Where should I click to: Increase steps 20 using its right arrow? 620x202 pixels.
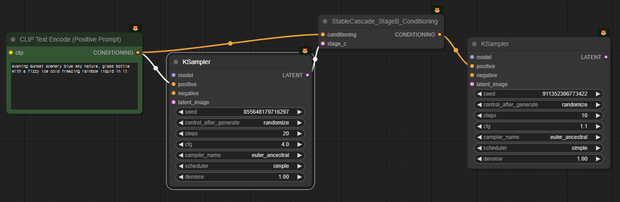pos(299,134)
